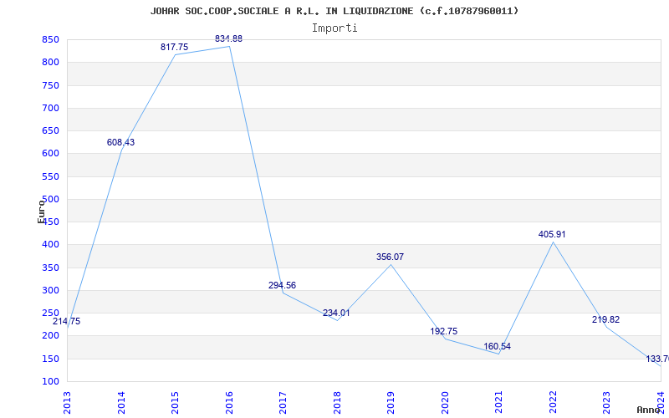Select the 817.75 data label
The width and height of the screenshot is (669, 418).
tap(174, 48)
